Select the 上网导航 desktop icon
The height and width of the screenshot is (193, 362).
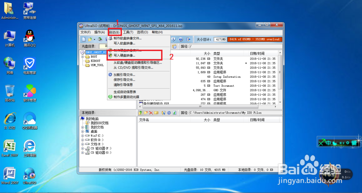(30, 148)
